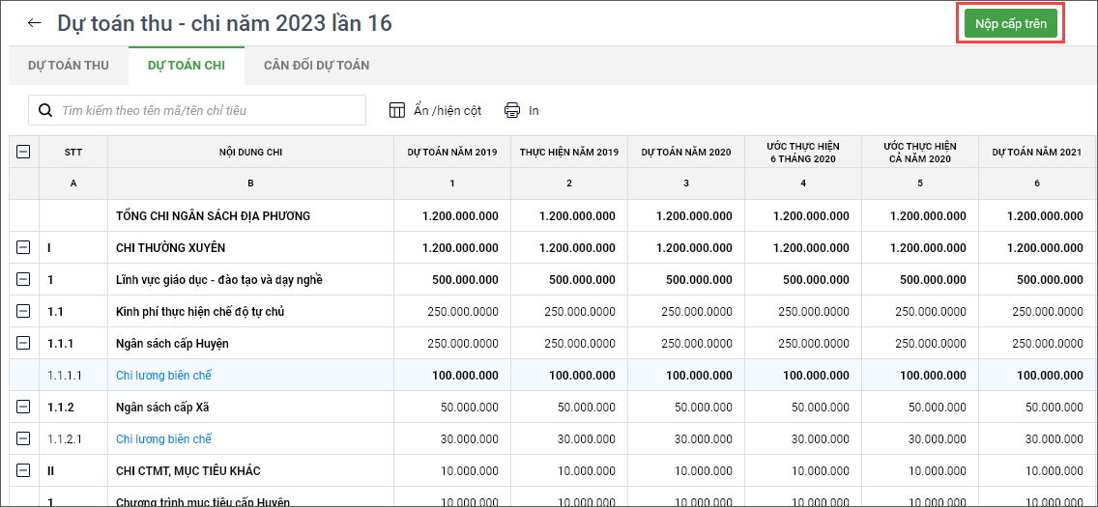
Task: Click the DỰ TOÁN NĂM 2021 column header
Action: (1037, 153)
